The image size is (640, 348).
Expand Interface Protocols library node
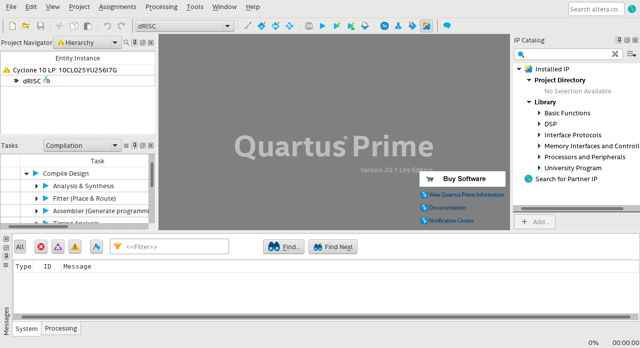pos(539,135)
